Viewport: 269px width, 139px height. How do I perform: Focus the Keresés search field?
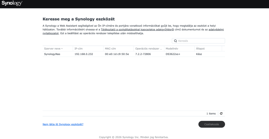pyautogui.click(x=200, y=41)
